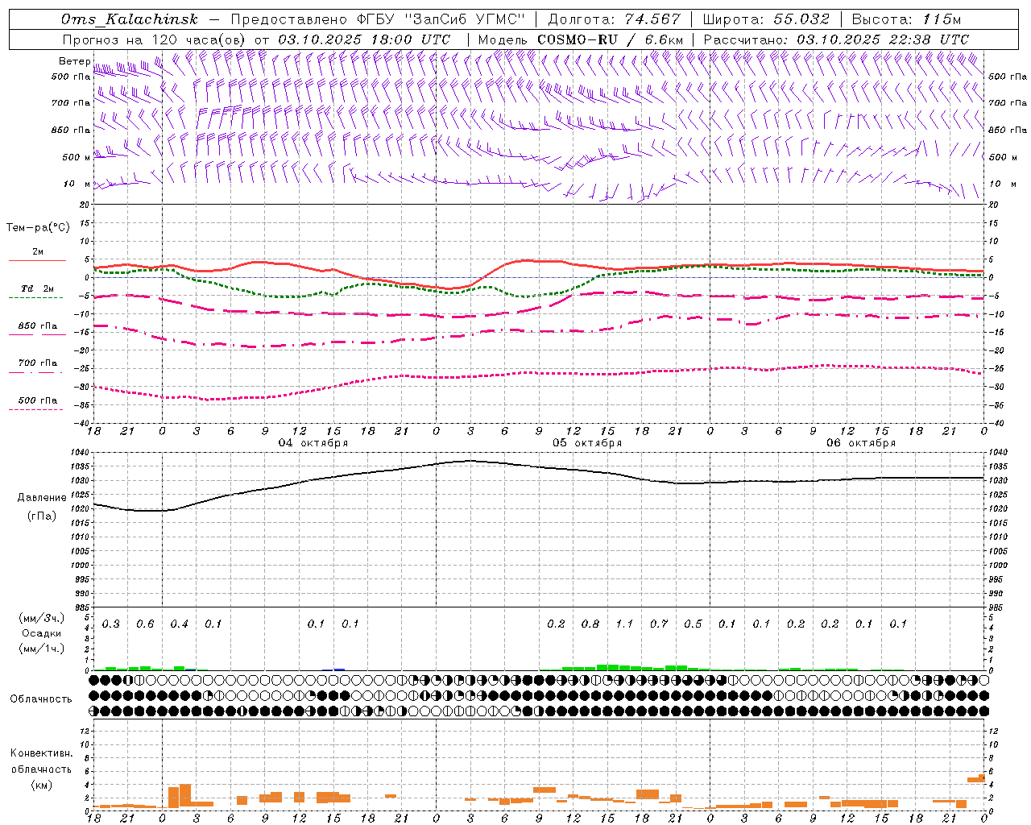Click forecast start time 03.10.2025 18:00 UTC
The width and height of the screenshot is (1031, 825).
[x=365, y=39]
